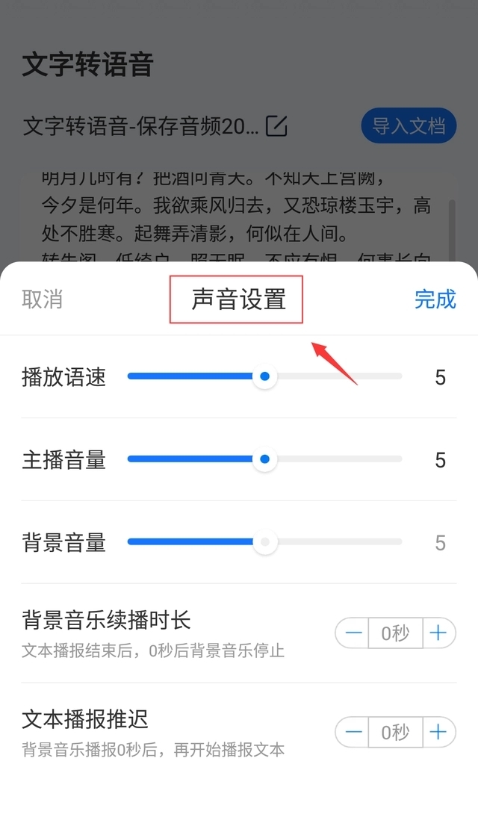The width and height of the screenshot is (478, 826).
Task: Decrease background music continuation duration with minus
Action: click(353, 633)
